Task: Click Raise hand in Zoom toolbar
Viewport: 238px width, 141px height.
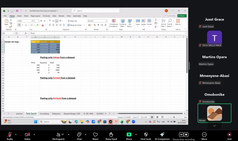Action: pyautogui.click(x=111, y=136)
